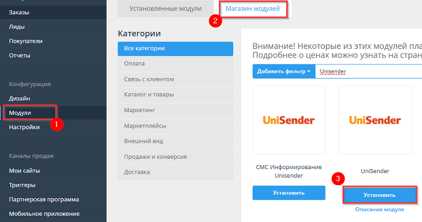Click the Категории heading
The width and height of the screenshot is (422, 222).
[139, 34]
